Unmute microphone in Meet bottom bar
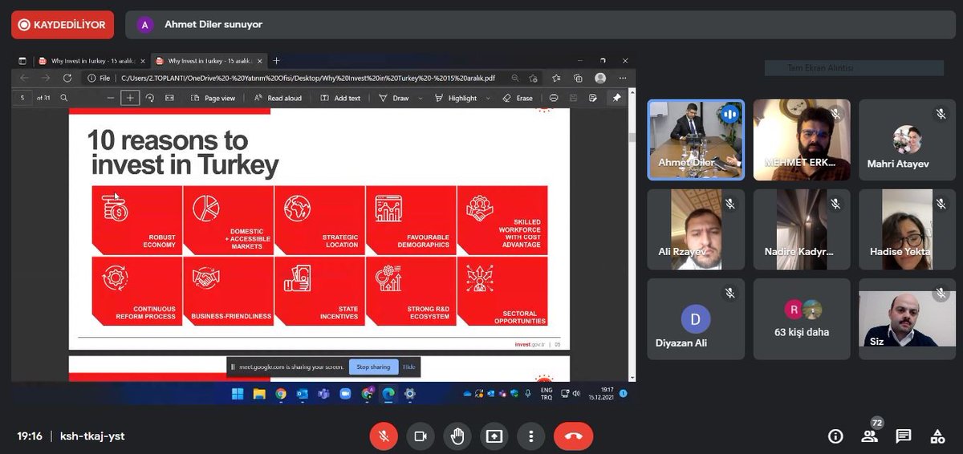The width and height of the screenshot is (963, 454). 384,436
